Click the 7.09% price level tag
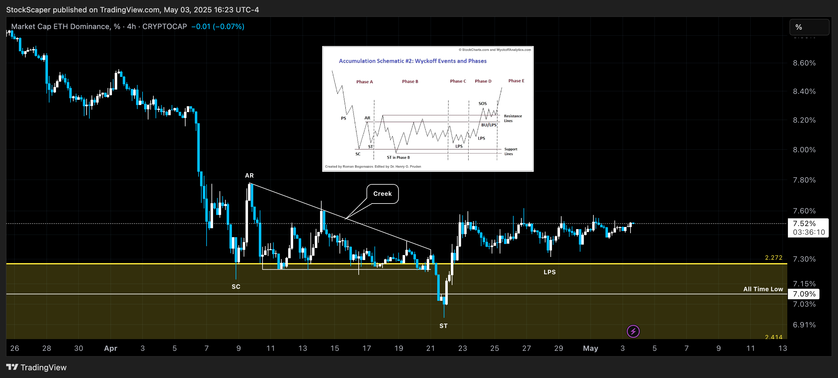 pos(804,294)
